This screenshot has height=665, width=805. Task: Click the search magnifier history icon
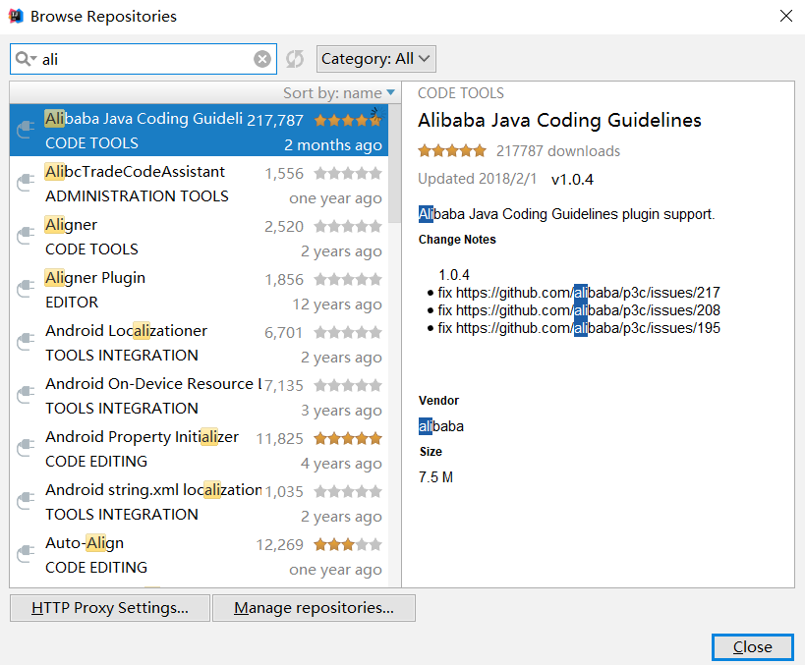coord(26,59)
